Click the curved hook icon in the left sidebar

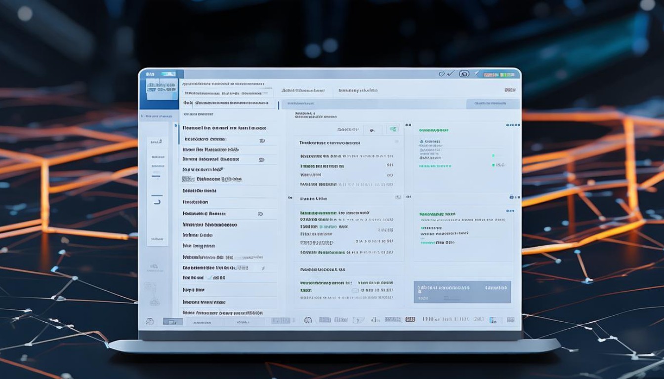pos(157,201)
